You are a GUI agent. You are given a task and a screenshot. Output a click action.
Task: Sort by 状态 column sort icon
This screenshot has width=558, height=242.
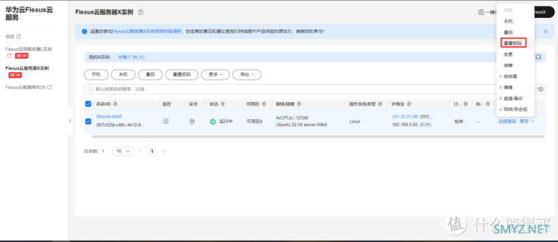pos(223,104)
